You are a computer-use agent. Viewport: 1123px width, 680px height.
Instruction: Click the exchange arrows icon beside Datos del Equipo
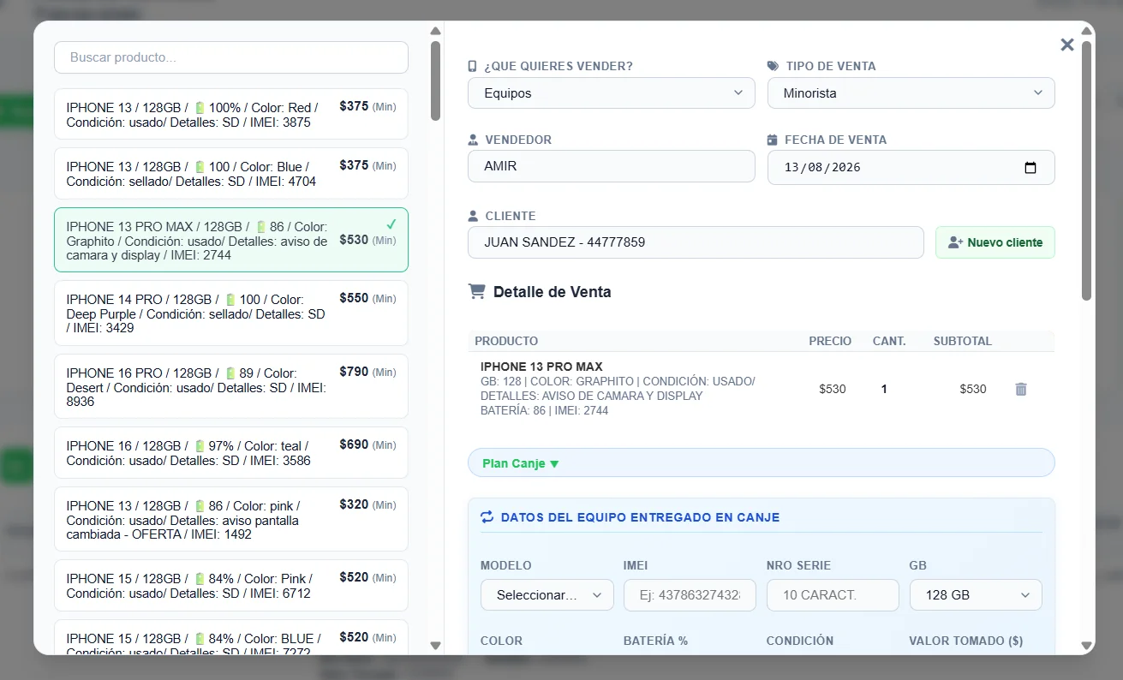487,517
